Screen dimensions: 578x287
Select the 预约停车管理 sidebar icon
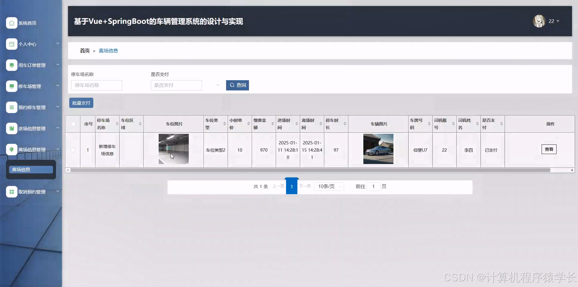click(x=11, y=107)
